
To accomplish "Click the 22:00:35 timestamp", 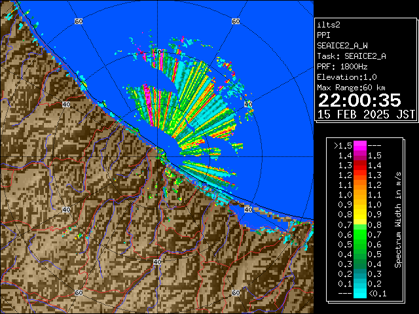I will 359,100.
